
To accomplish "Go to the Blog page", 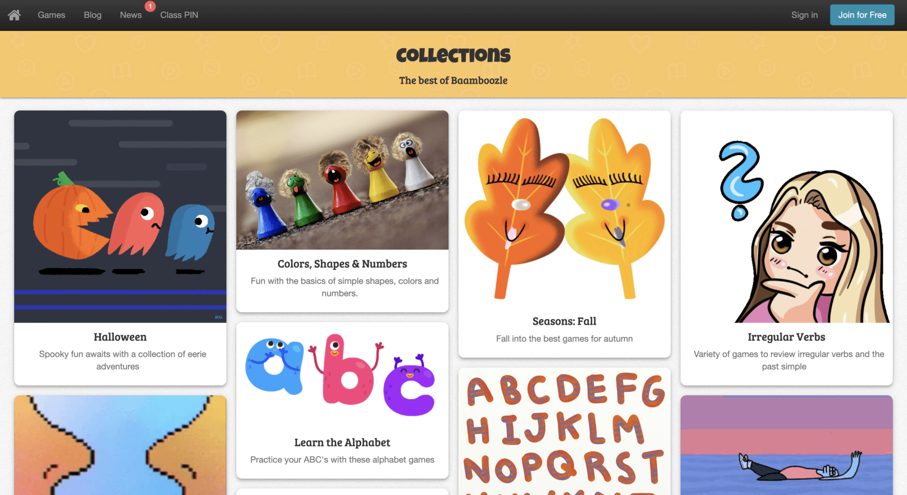I will click(x=93, y=15).
